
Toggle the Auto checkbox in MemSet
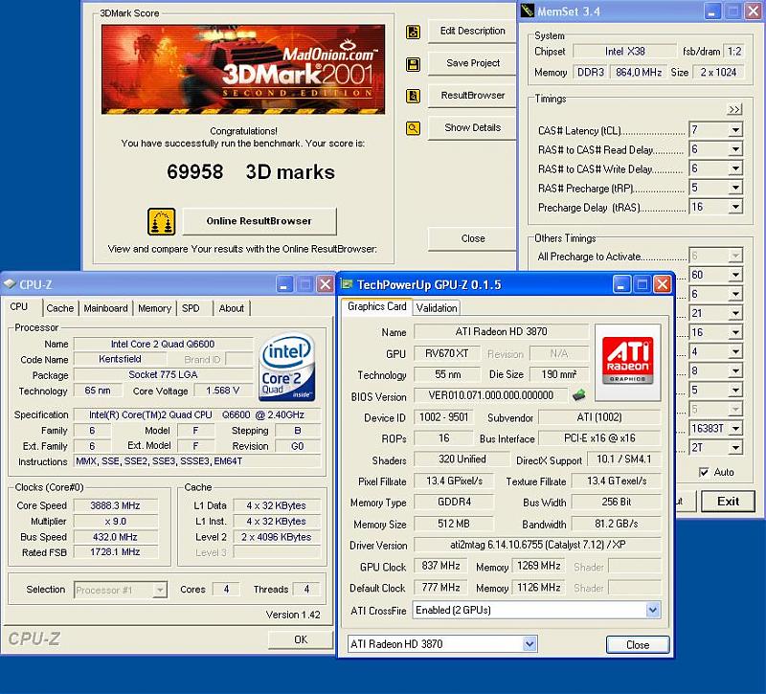[704, 472]
